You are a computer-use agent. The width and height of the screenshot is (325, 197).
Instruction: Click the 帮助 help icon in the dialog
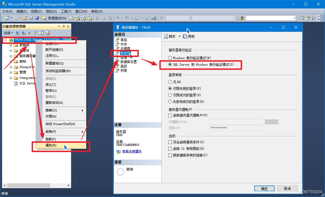pyautogui.click(x=185, y=36)
